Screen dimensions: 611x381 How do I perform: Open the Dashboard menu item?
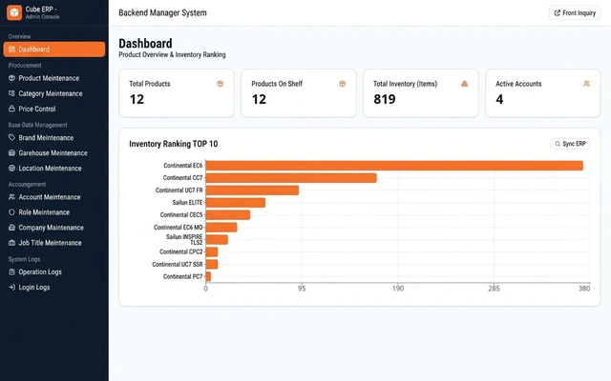pos(54,50)
